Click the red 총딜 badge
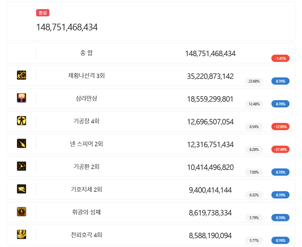 pyautogui.click(x=42, y=13)
